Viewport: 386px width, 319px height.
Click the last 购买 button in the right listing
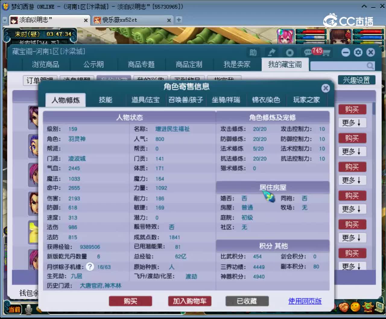pos(352,253)
